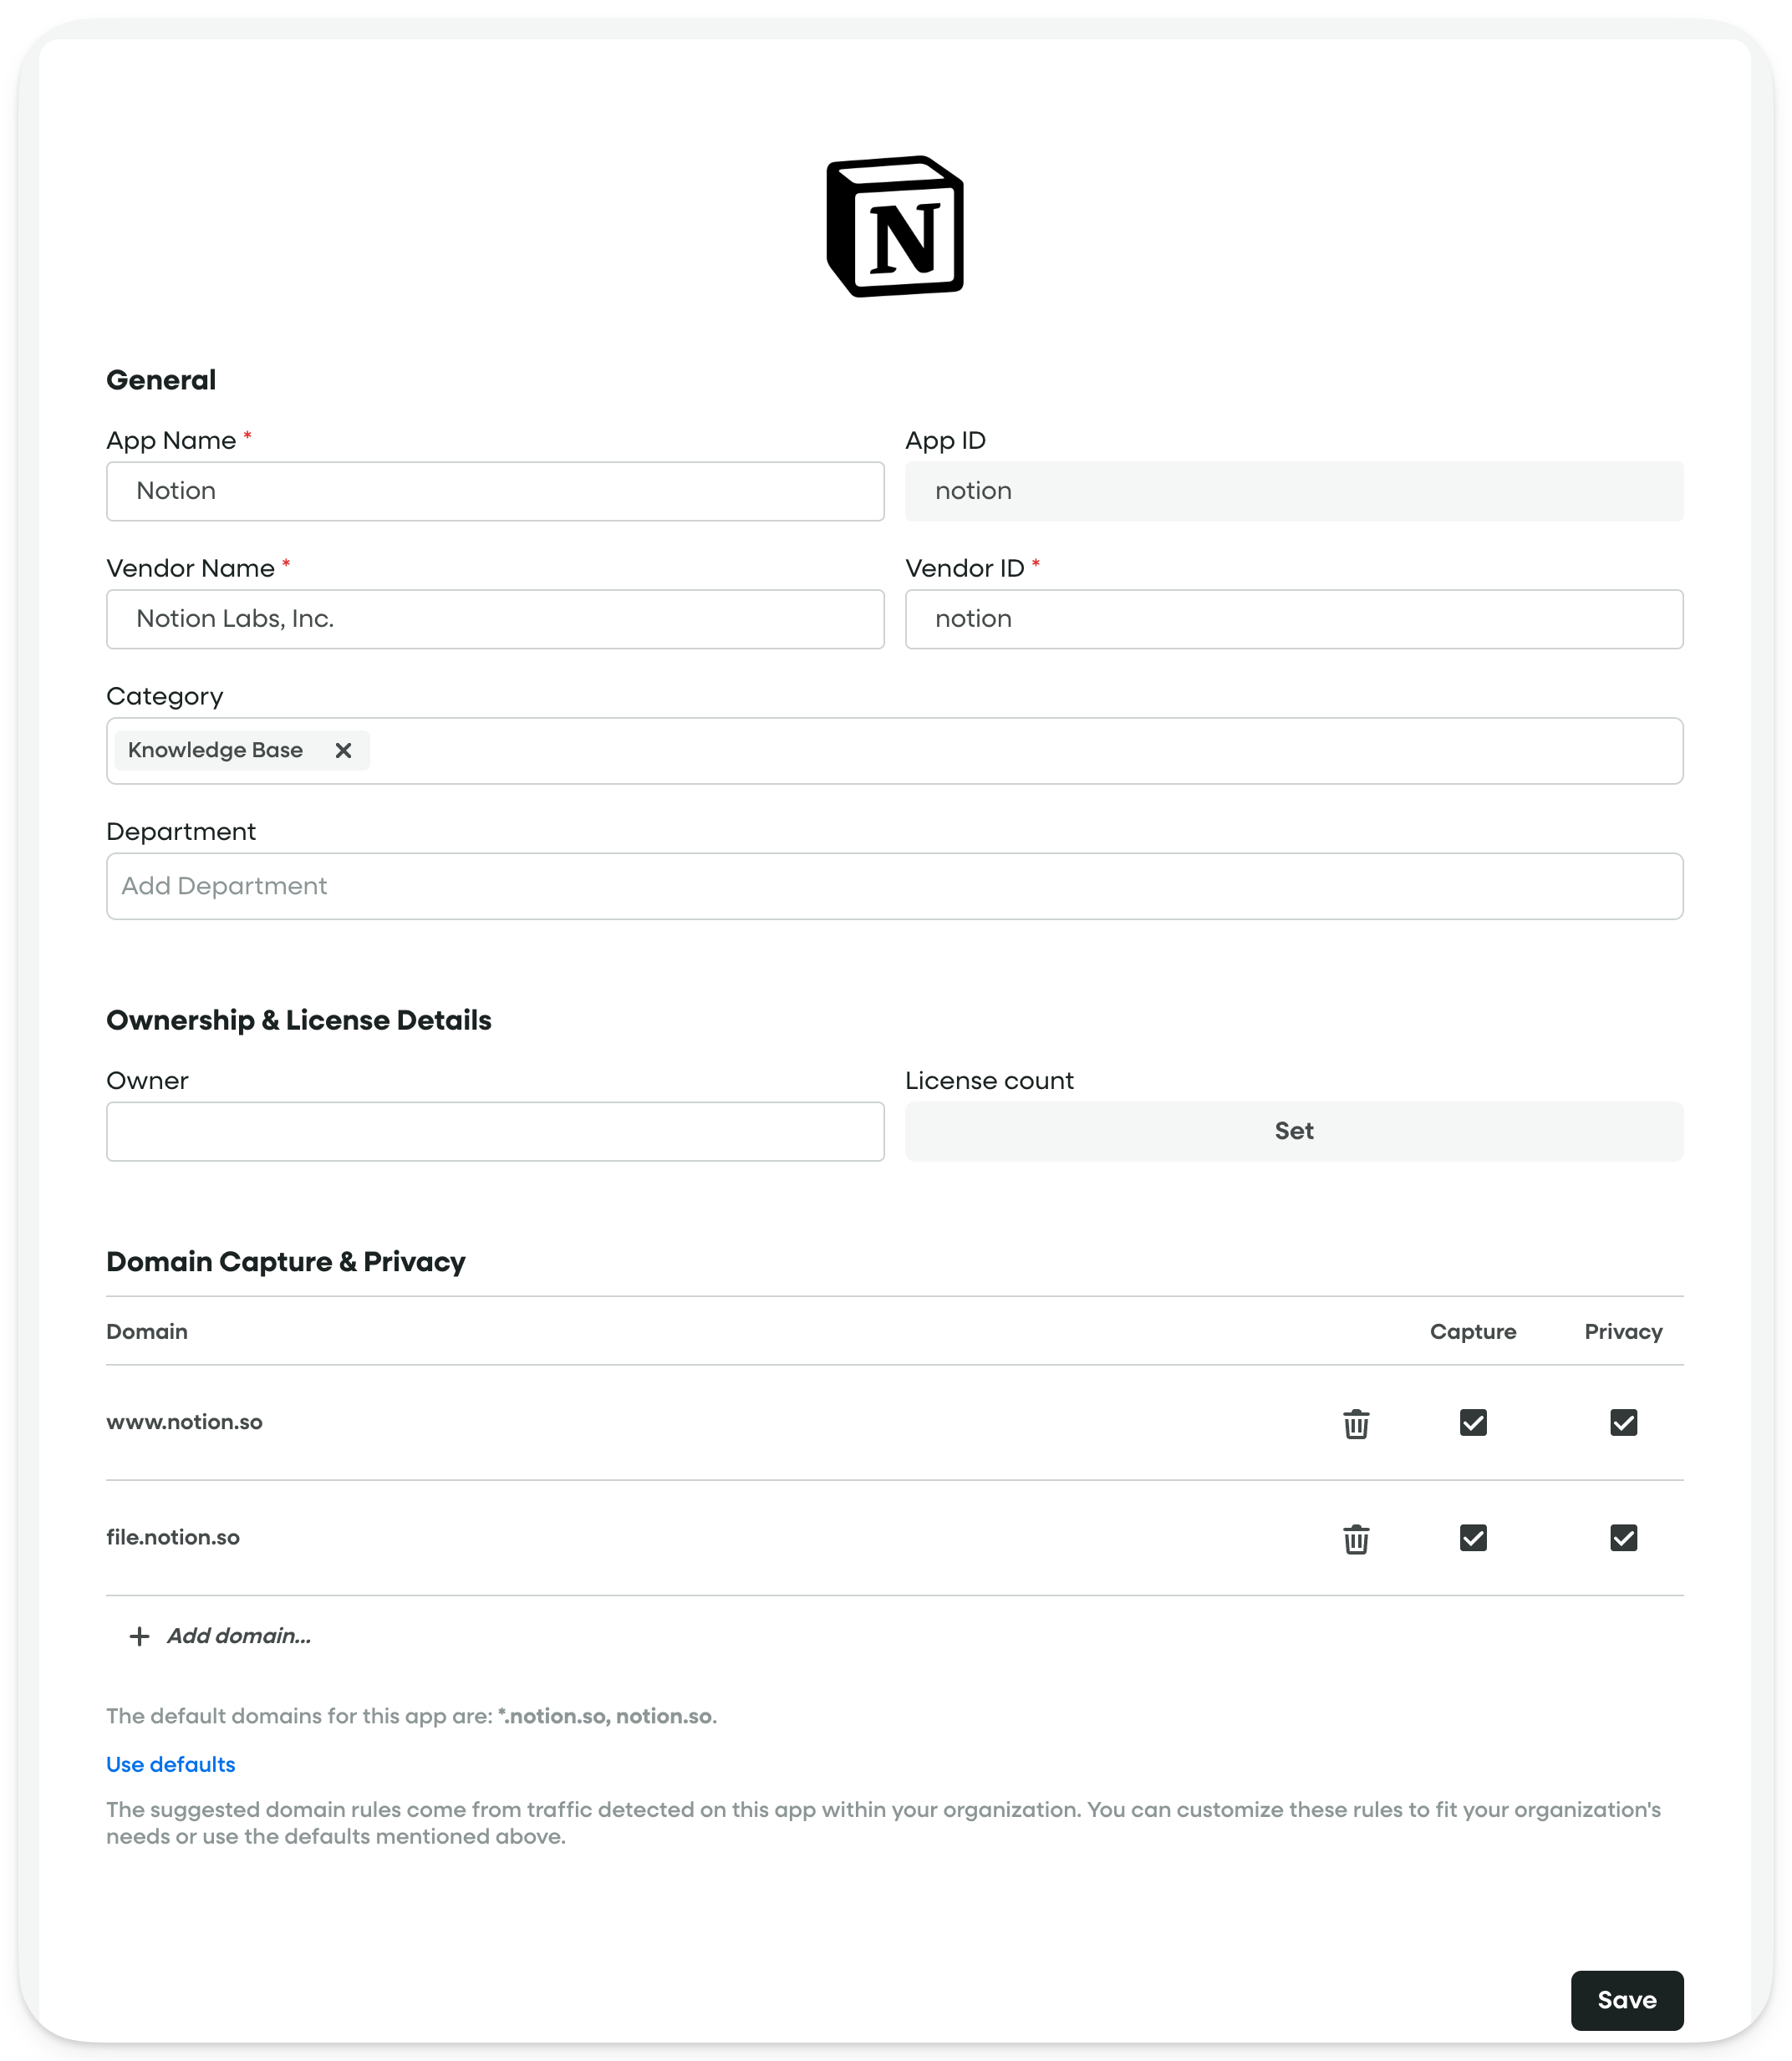The height and width of the screenshot is (2061, 1792).
Task: Click the plus icon beside Add domain
Action: (x=140, y=1636)
